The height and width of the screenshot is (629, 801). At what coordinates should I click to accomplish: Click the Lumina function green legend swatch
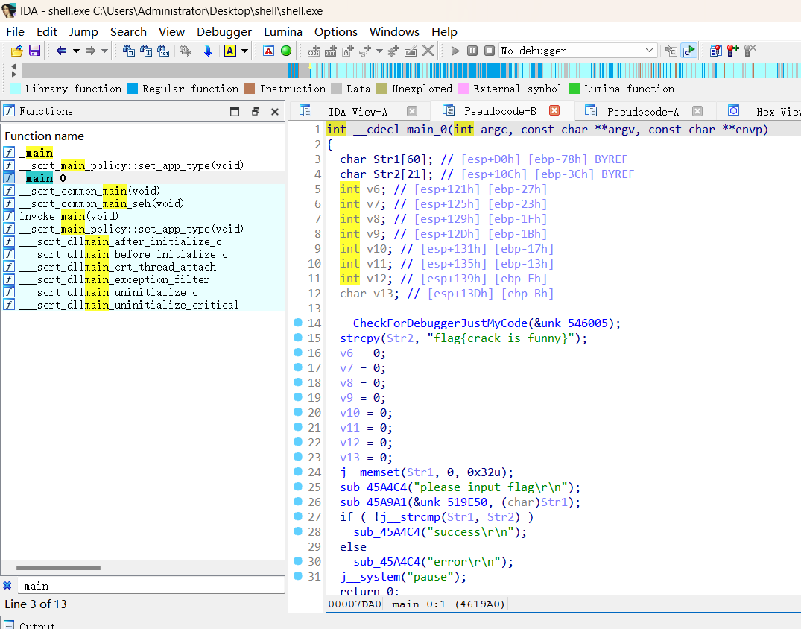[x=574, y=89]
